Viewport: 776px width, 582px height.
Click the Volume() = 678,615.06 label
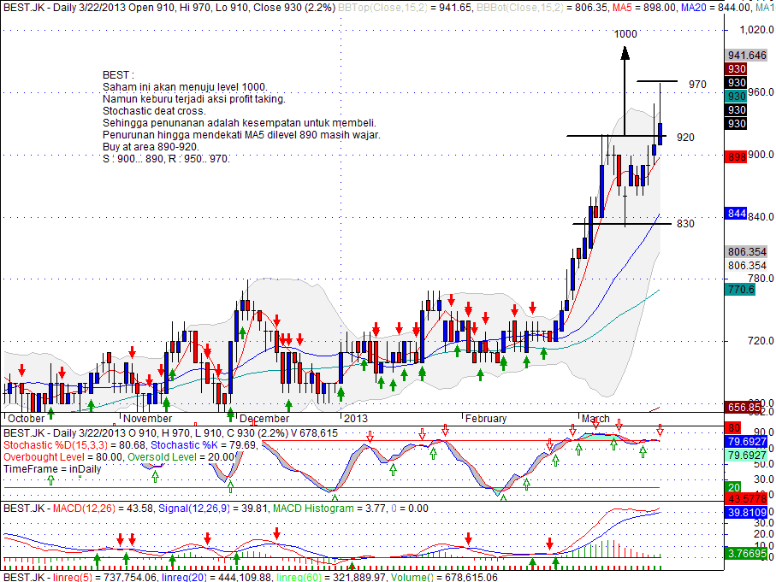pos(444,577)
